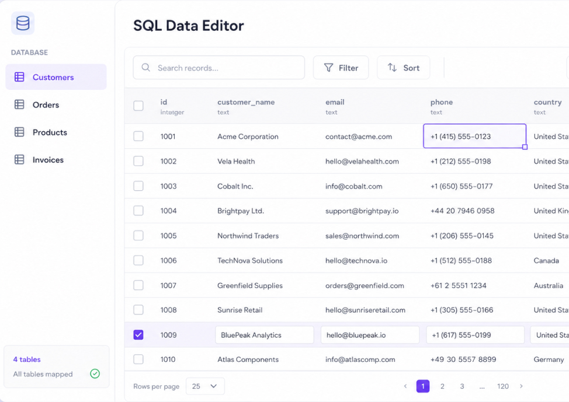Go to page 2
This screenshot has width=569, height=402.
(x=442, y=386)
